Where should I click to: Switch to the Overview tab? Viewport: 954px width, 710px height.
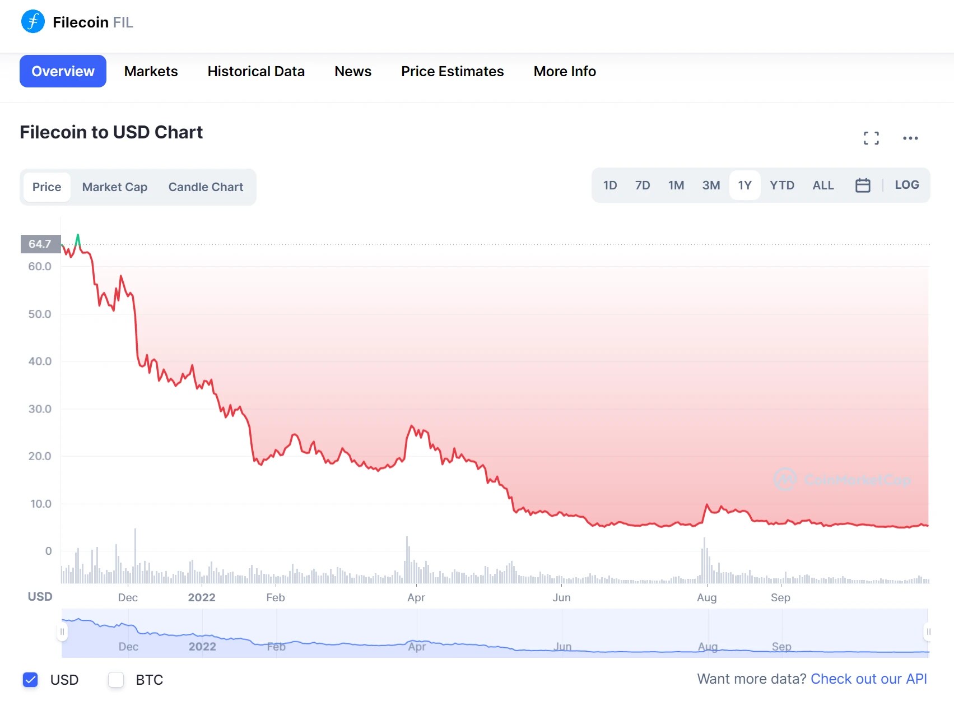point(63,71)
